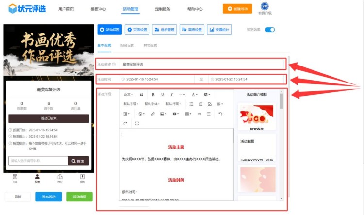Screen dimensions: 364x215
Task: Click the 发布活动 publish button
Action: [x=49, y=197]
